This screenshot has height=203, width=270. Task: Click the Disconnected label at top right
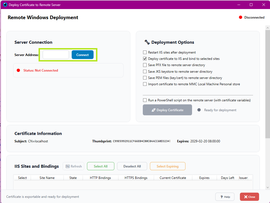tap(254, 17)
